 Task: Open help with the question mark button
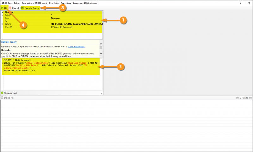click(x=240, y=3)
